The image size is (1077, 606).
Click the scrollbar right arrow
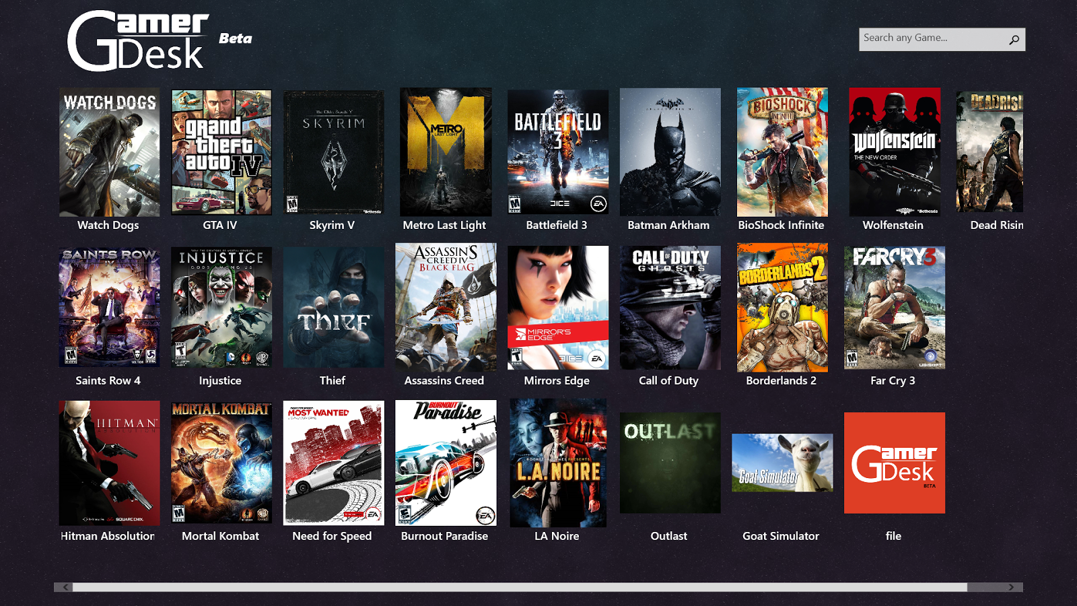click(x=1012, y=587)
